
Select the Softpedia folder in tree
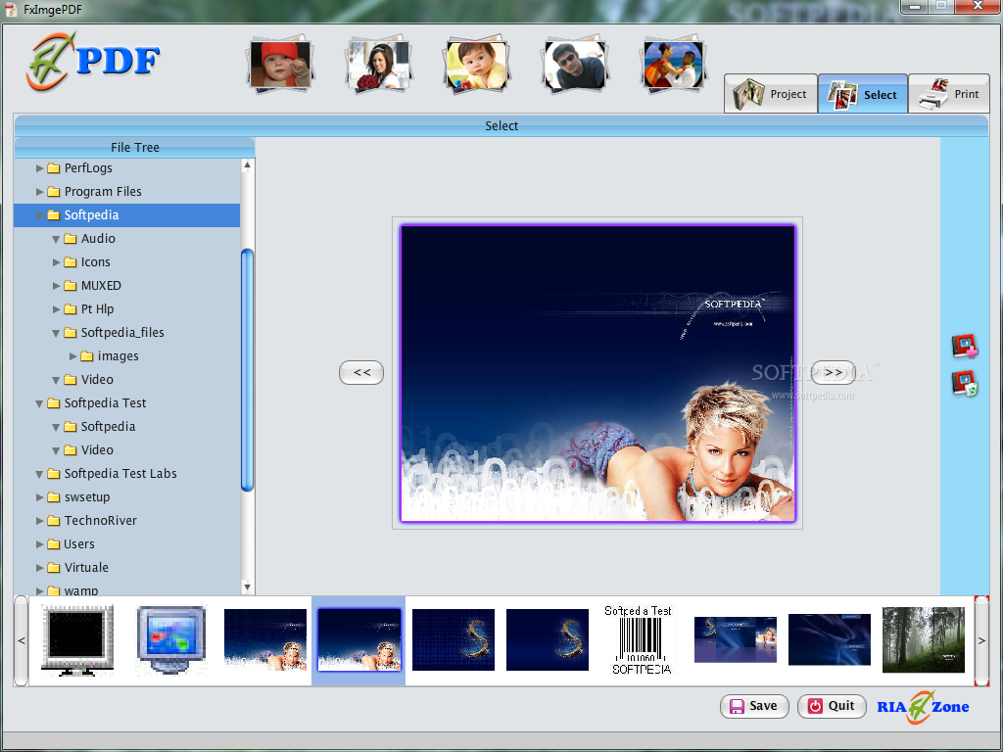pyautogui.click(x=126, y=215)
